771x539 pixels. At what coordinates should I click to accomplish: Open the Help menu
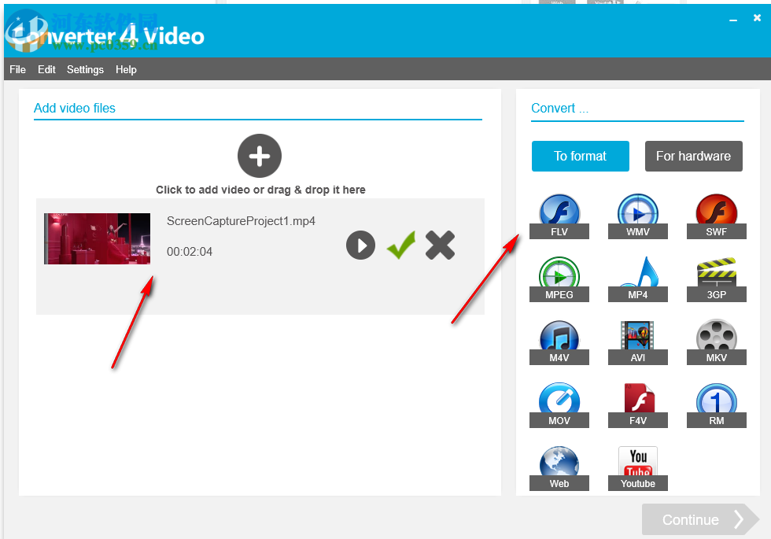[x=126, y=69]
